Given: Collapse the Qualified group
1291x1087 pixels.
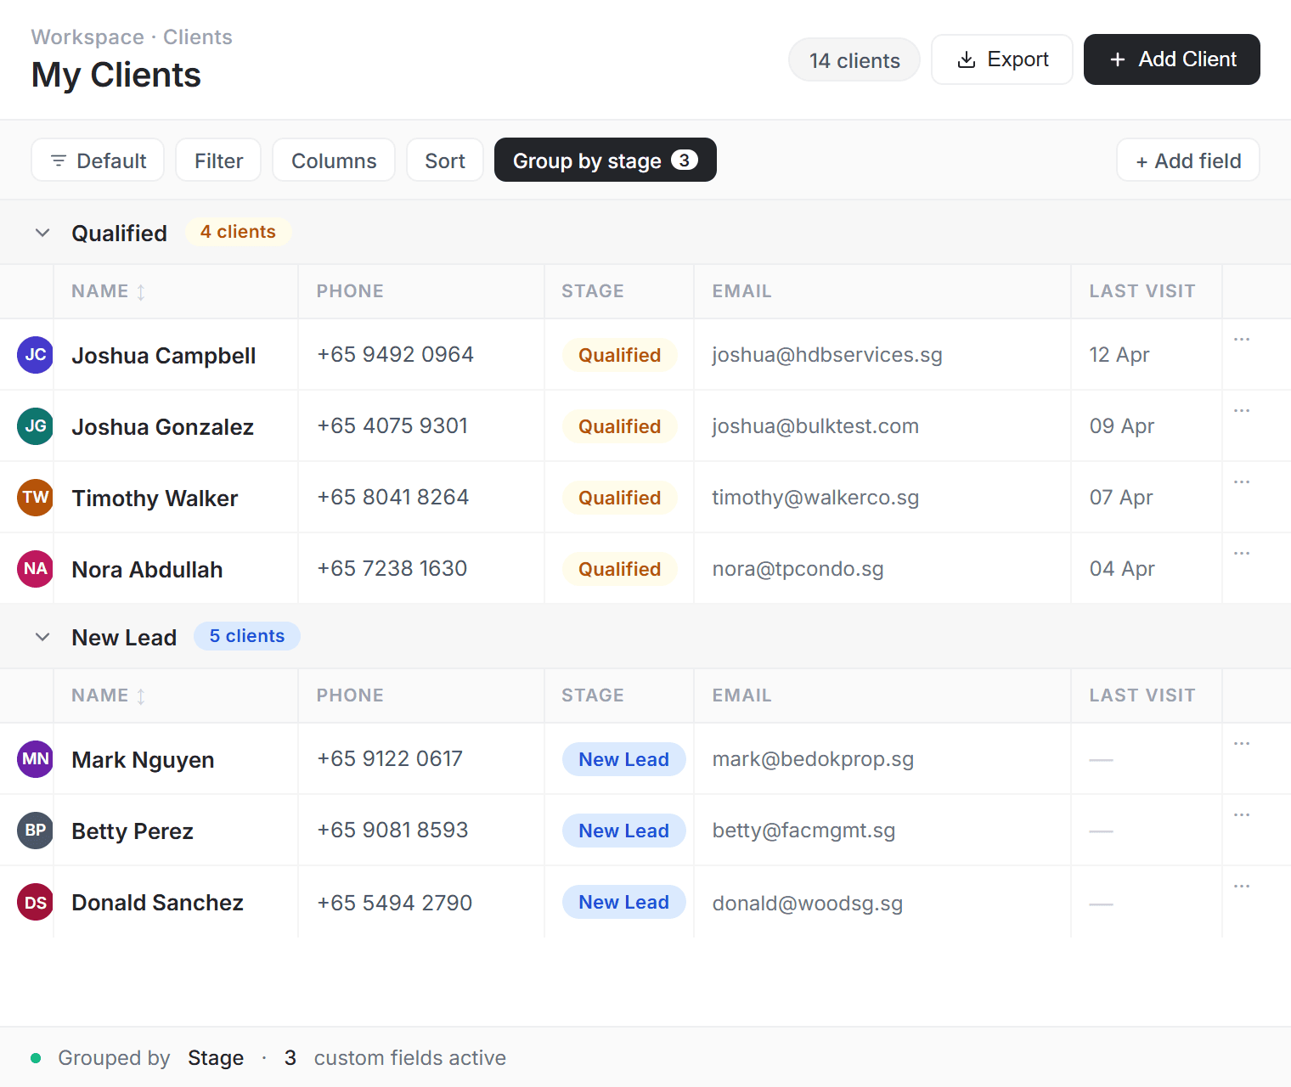Looking at the screenshot, I should tap(42, 233).
